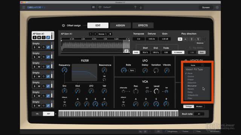
Task: Choose Filter from Voice1 FX Type menu
Action: [190, 98]
